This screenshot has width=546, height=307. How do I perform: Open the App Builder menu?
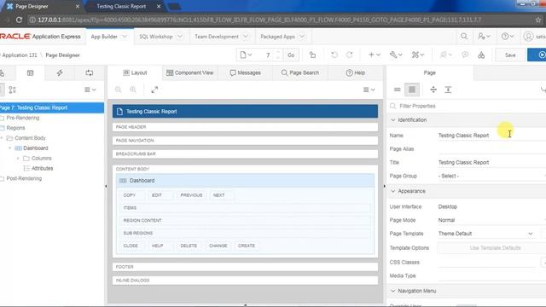104,37
